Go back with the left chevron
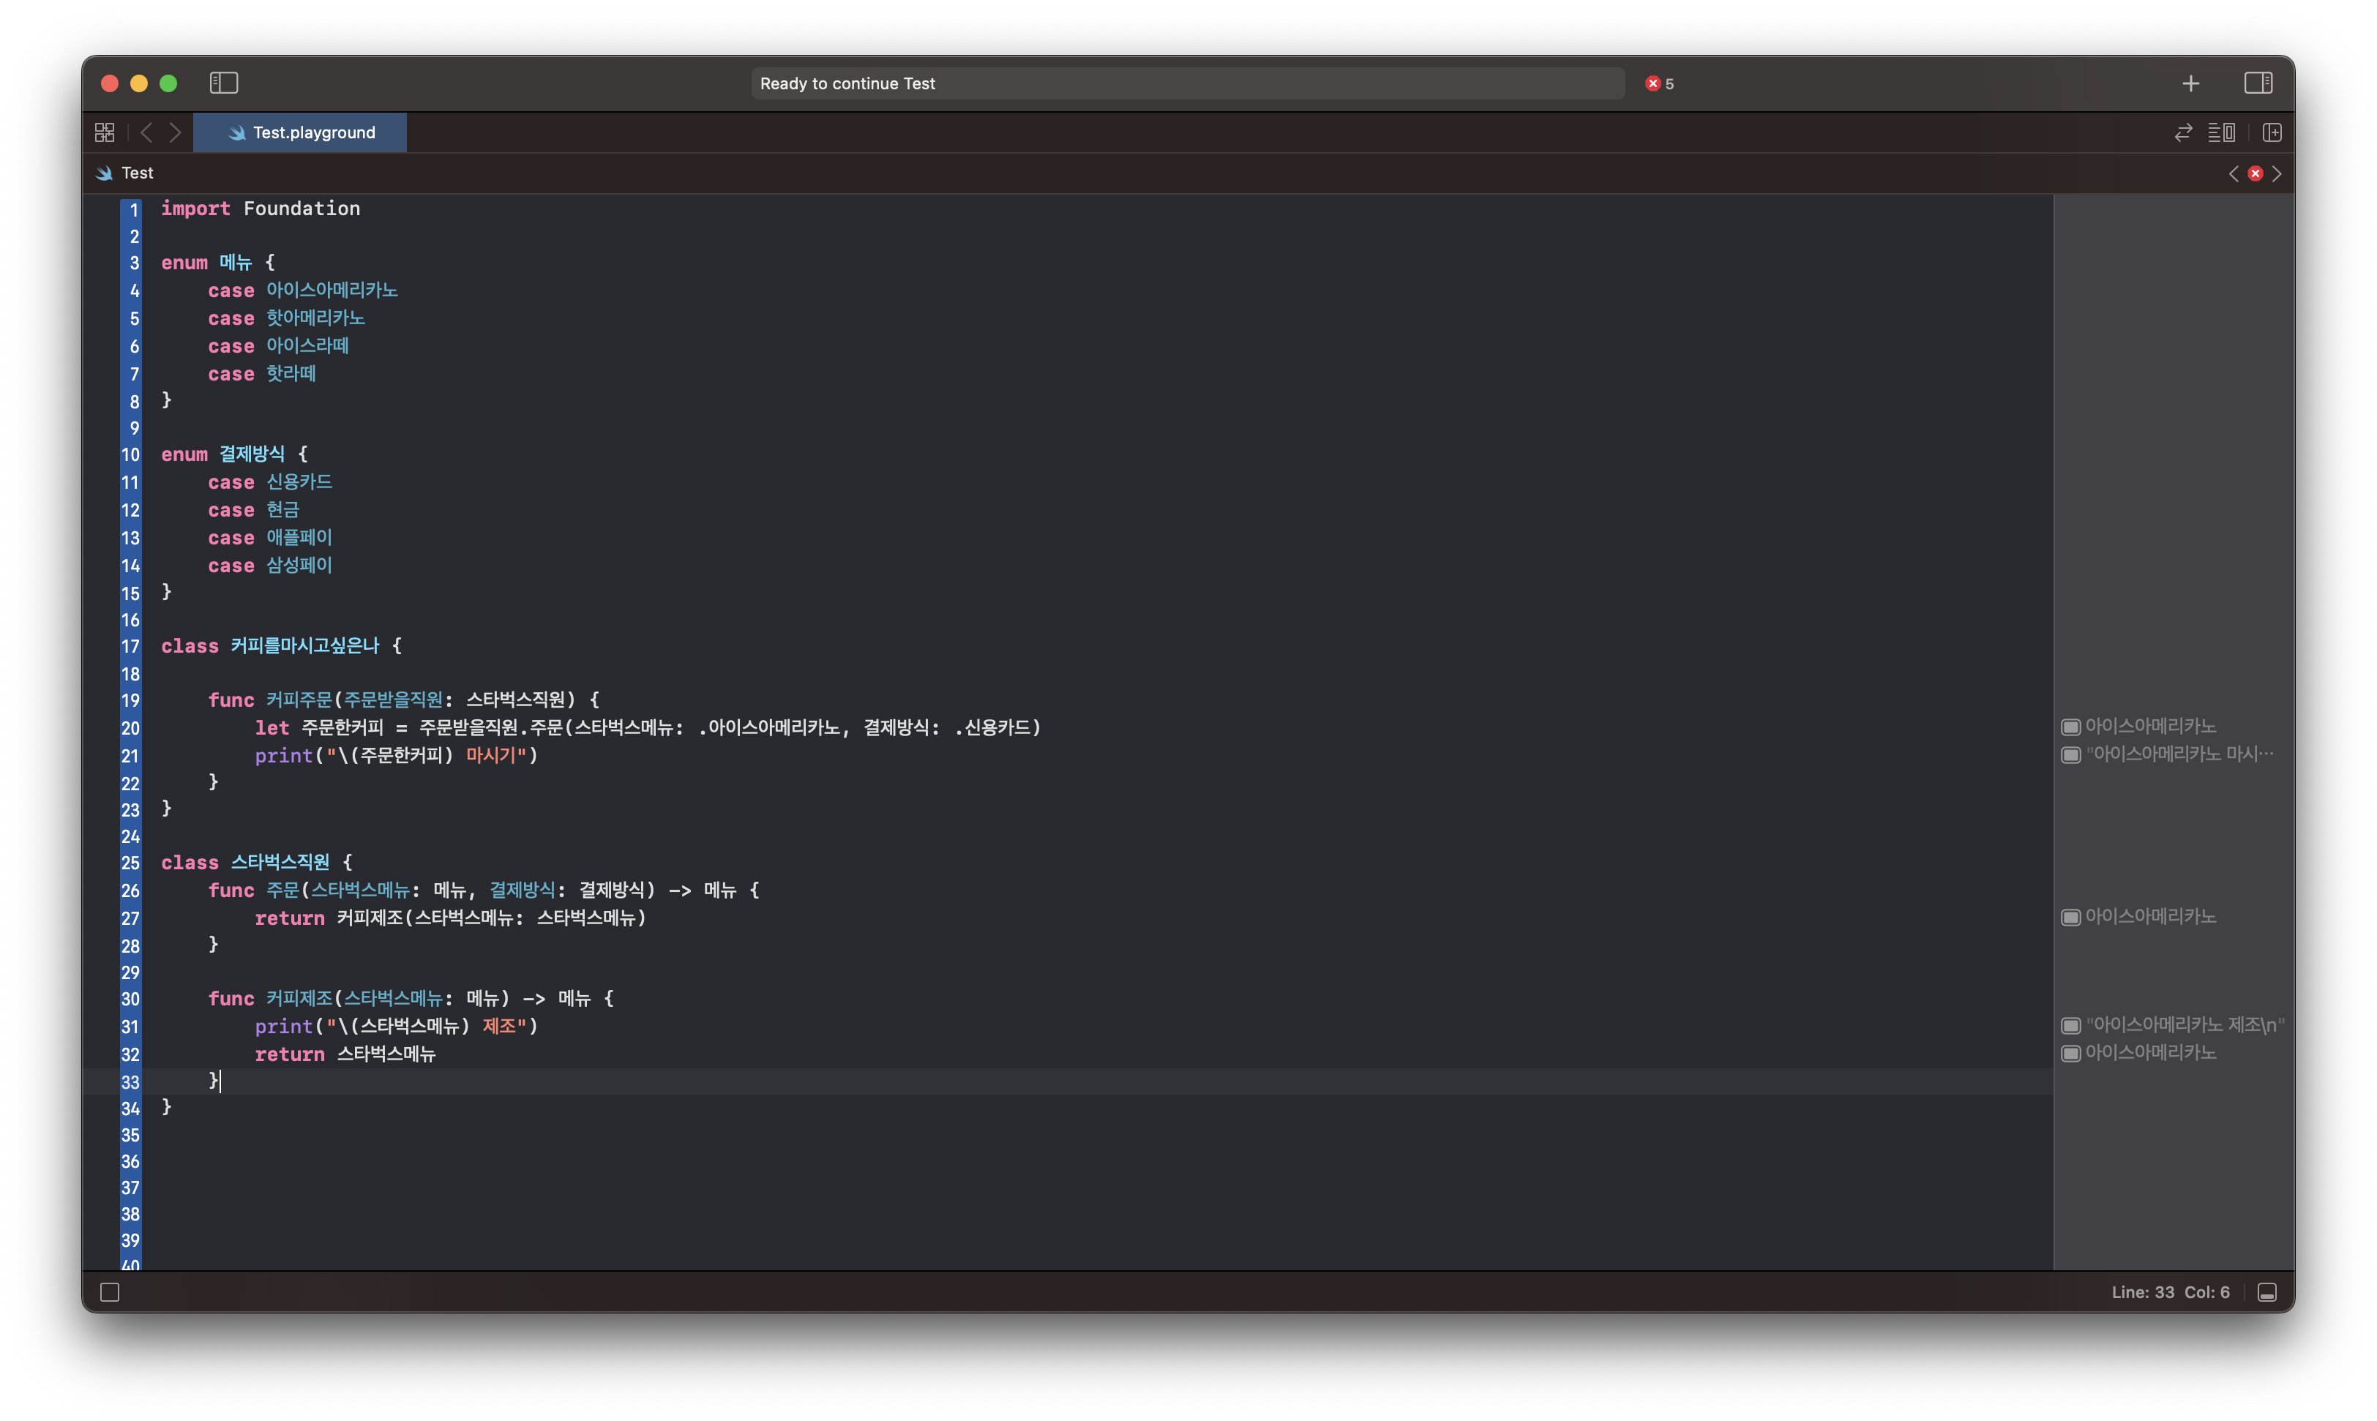Viewport: 2377px width, 1421px height. click(x=146, y=132)
